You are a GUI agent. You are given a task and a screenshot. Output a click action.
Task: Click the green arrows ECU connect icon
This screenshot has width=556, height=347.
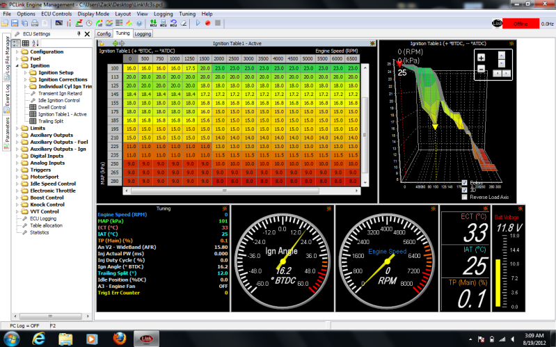[x=153, y=24]
